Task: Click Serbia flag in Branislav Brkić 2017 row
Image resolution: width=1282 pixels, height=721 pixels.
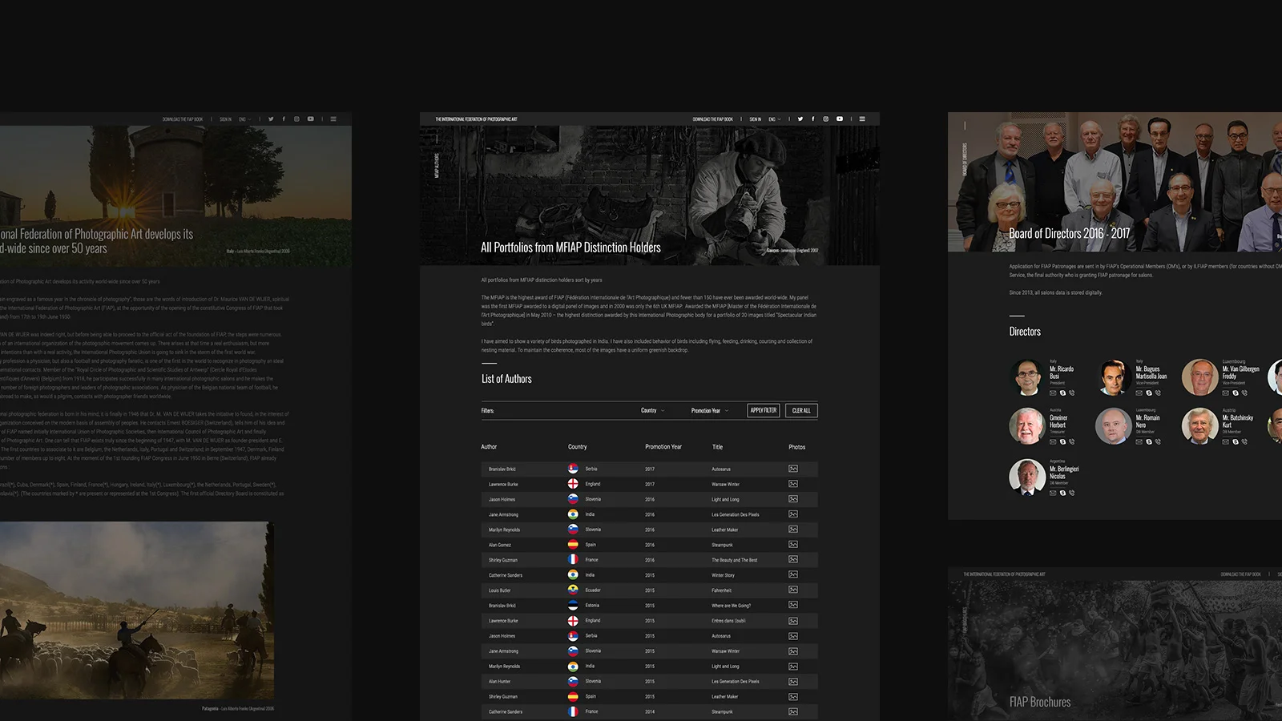Action: click(x=573, y=469)
